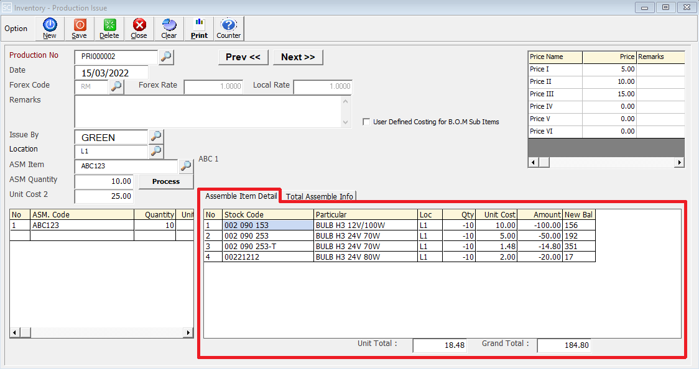Click the Unit Cost column header

(x=496, y=214)
